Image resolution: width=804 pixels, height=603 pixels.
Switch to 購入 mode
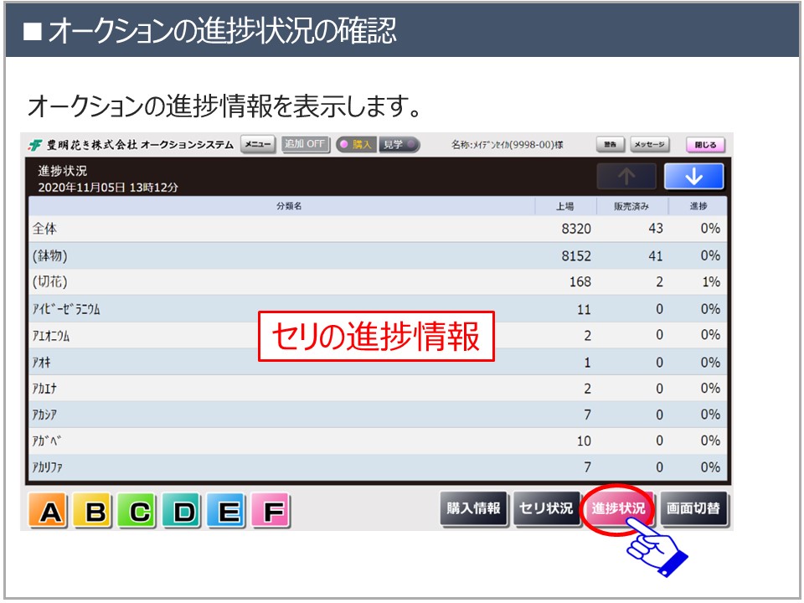pos(357,144)
